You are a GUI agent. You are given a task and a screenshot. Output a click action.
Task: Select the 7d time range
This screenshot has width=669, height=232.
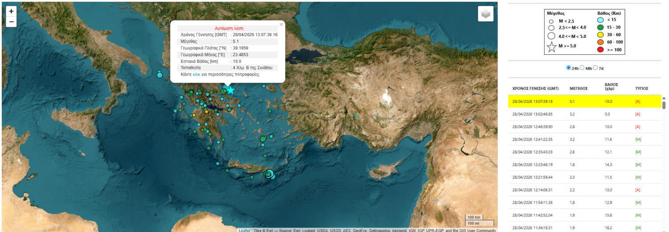point(595,68)
